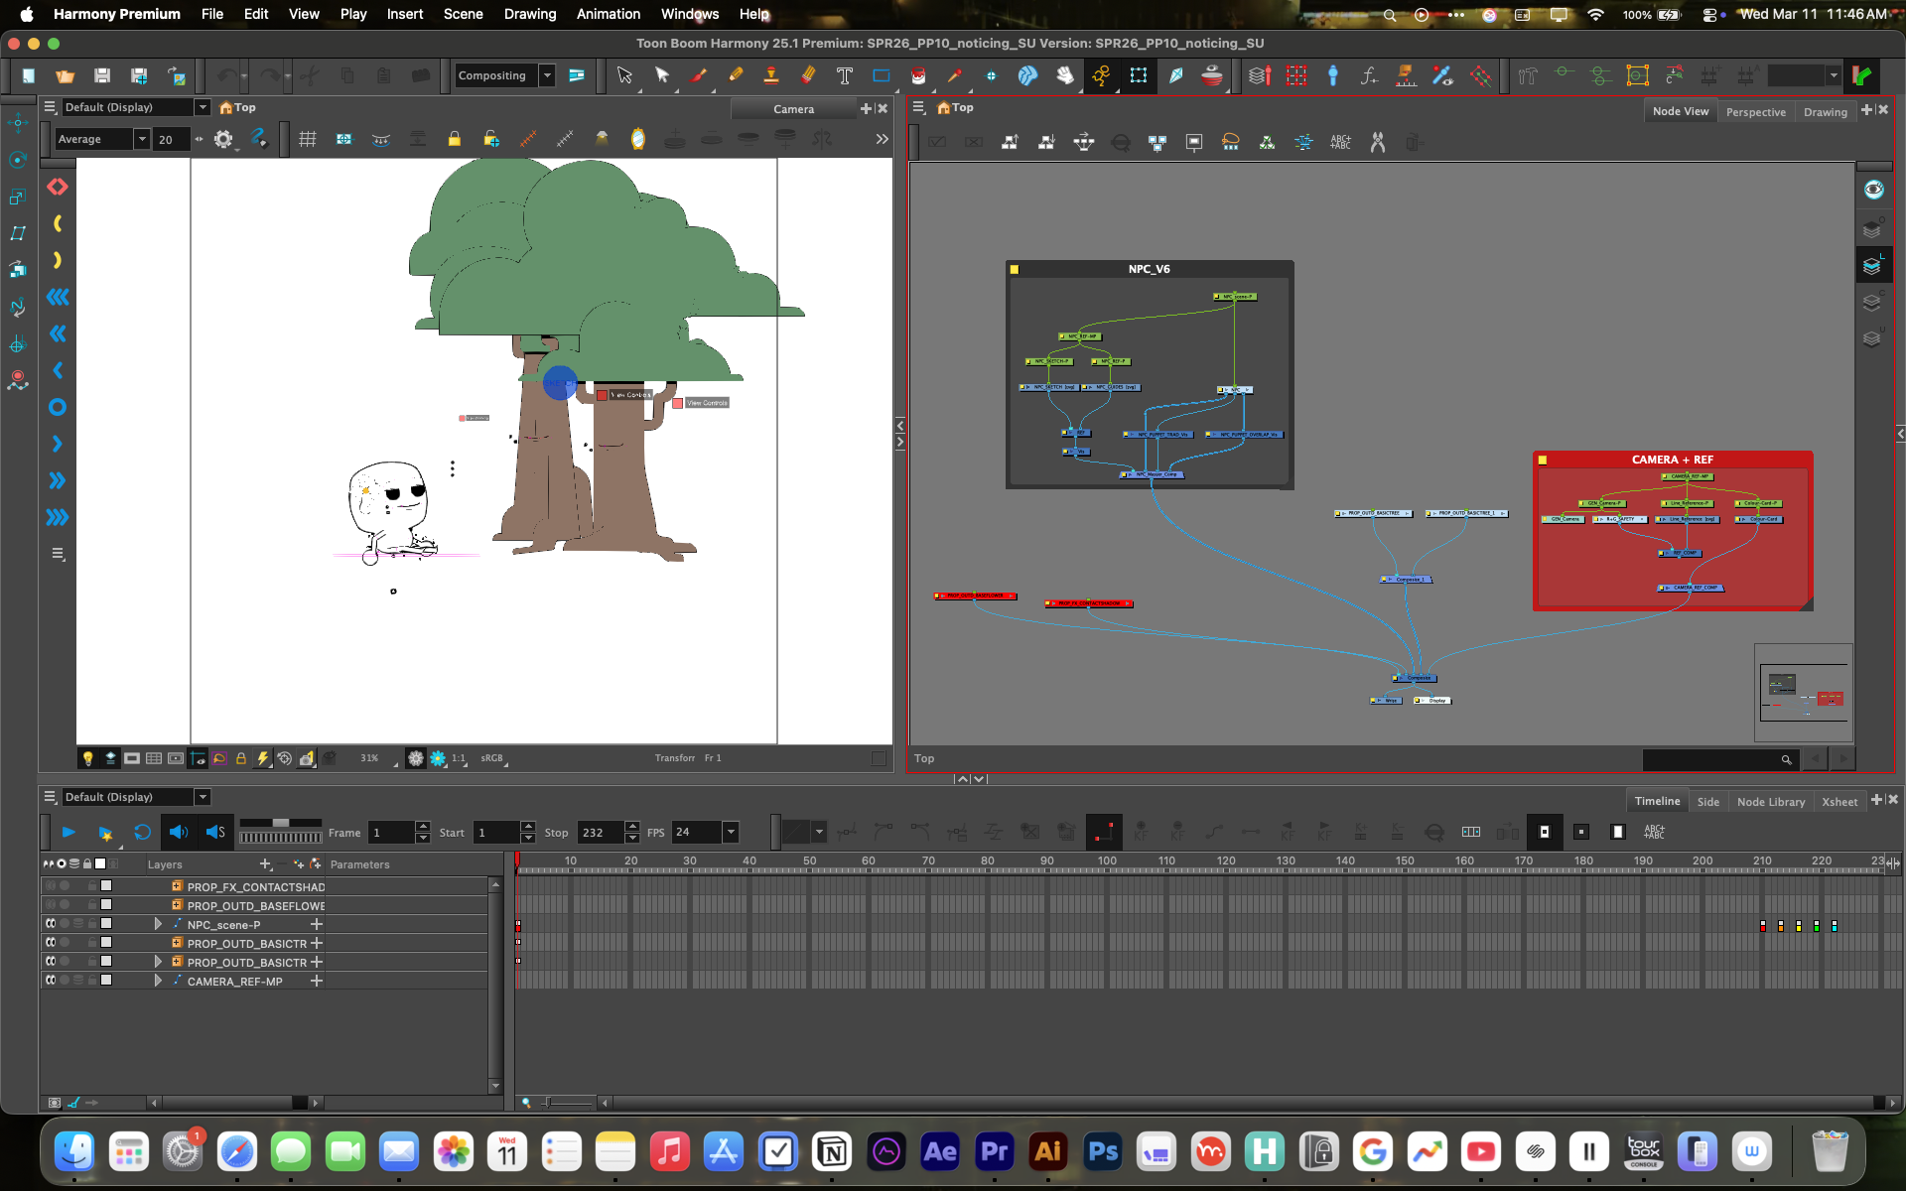Enable the Loop playback button
The width and height of the screenshot is (1906, 1191).
click(142, 833)
